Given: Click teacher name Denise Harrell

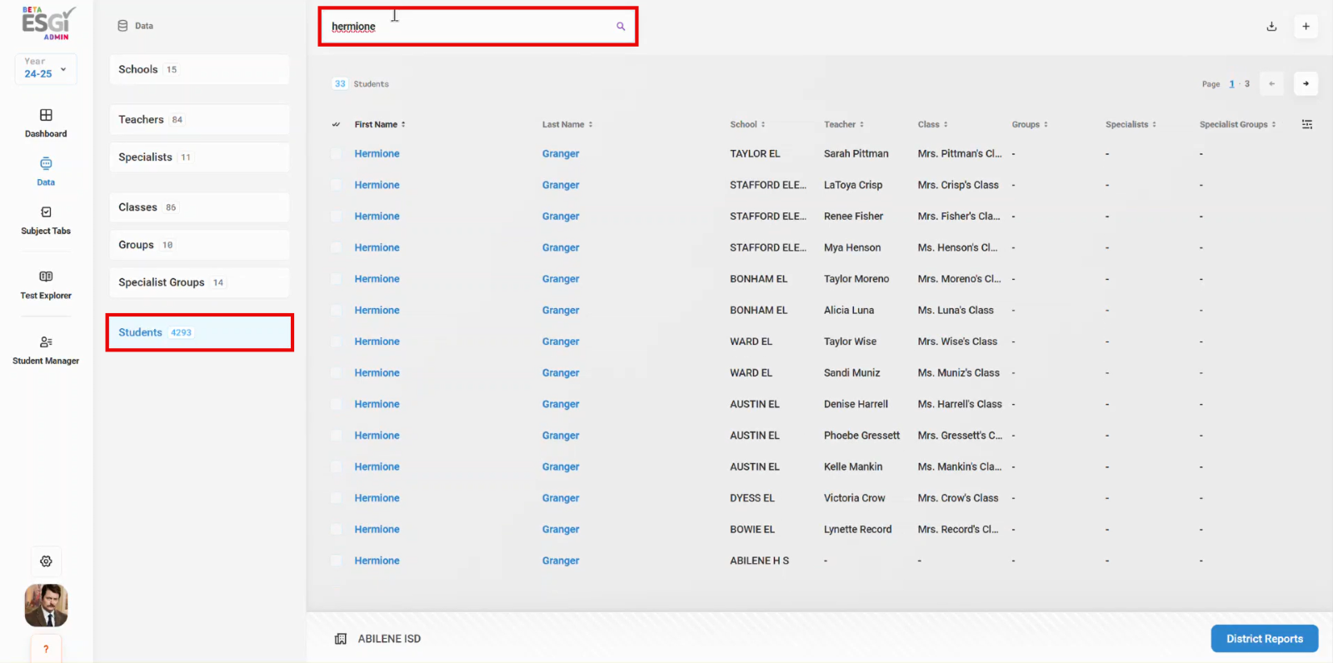Looking at the screenshot, I should tap(856, 404).
